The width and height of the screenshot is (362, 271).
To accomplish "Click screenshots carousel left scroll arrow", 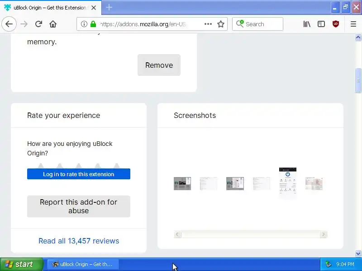I will point(177,234).
